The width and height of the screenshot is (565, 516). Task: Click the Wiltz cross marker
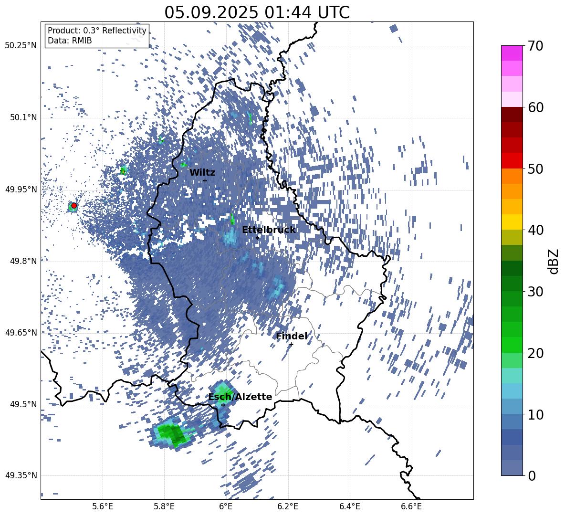(205, 180)
